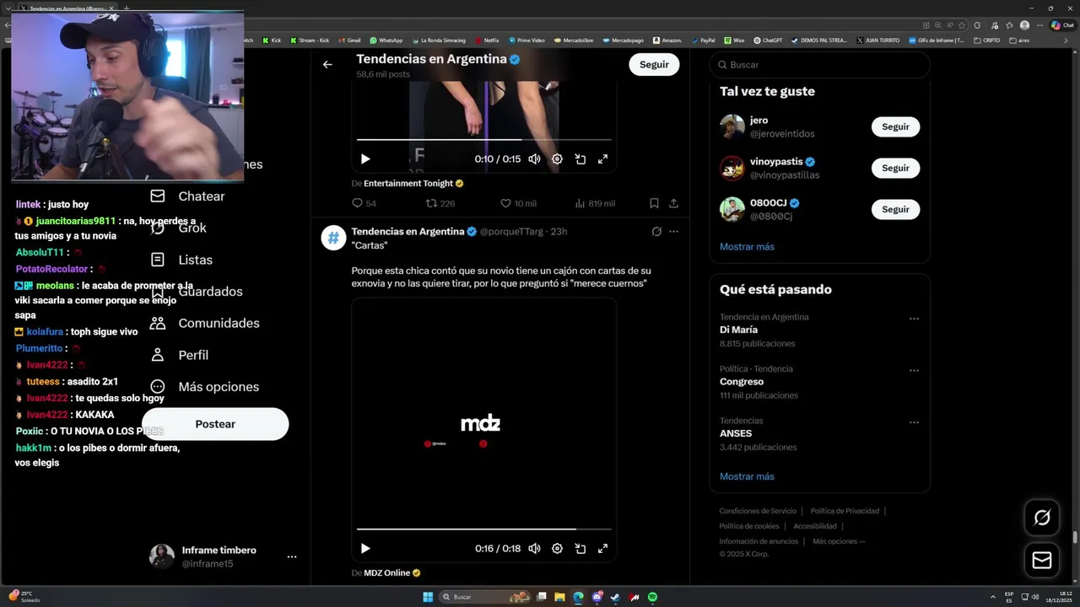Viewport: 1080px width, 607px height.
Task: Toggle picture-in-picture on the 0:15 video
Action: [x=580, y=158]
